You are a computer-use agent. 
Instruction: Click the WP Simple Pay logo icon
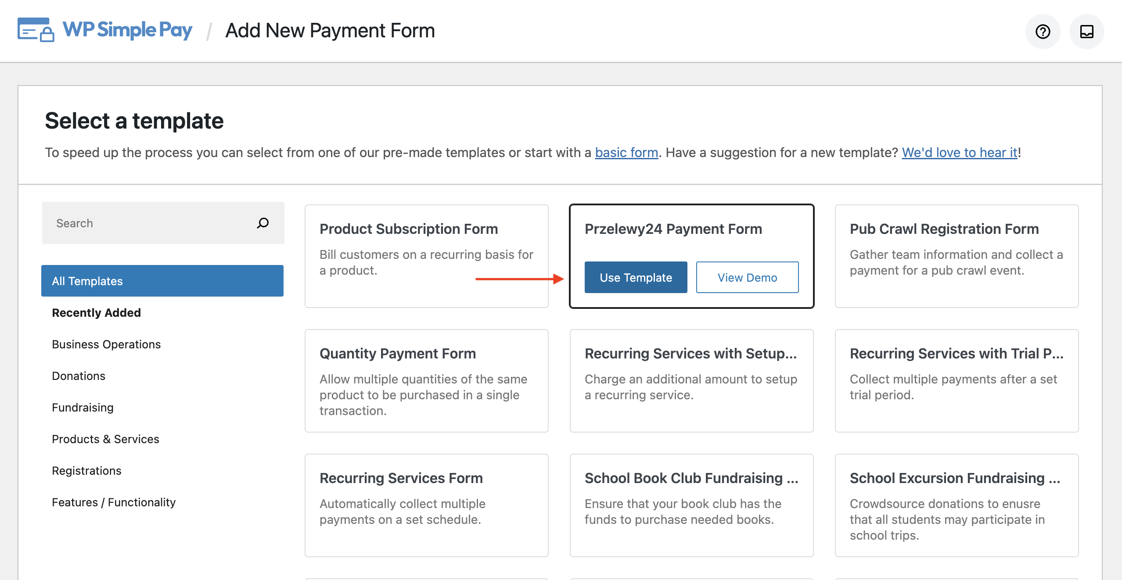[x=36, y=30]
